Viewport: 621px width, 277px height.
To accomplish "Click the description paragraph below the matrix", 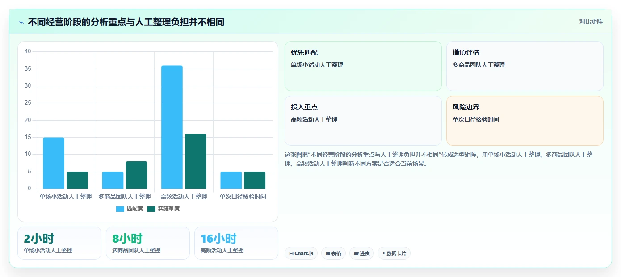I will 439,159.
